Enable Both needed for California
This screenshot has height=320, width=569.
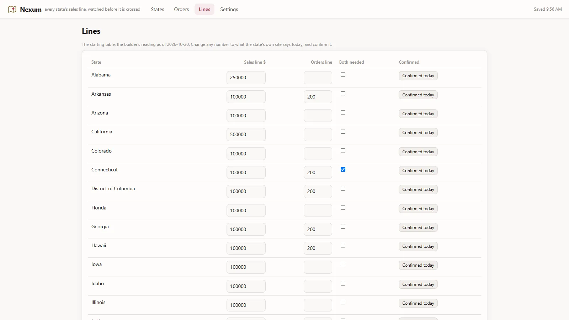343,132
